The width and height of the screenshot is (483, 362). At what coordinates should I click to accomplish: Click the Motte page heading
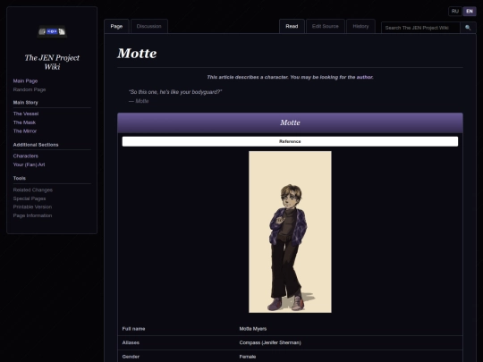click(137, 54)
